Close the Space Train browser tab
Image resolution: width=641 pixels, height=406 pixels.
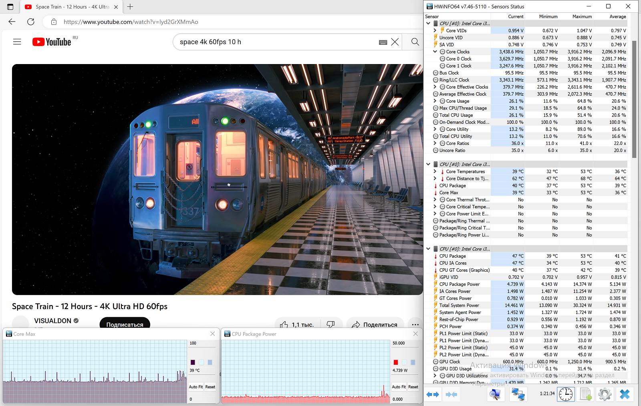(116, 7)
